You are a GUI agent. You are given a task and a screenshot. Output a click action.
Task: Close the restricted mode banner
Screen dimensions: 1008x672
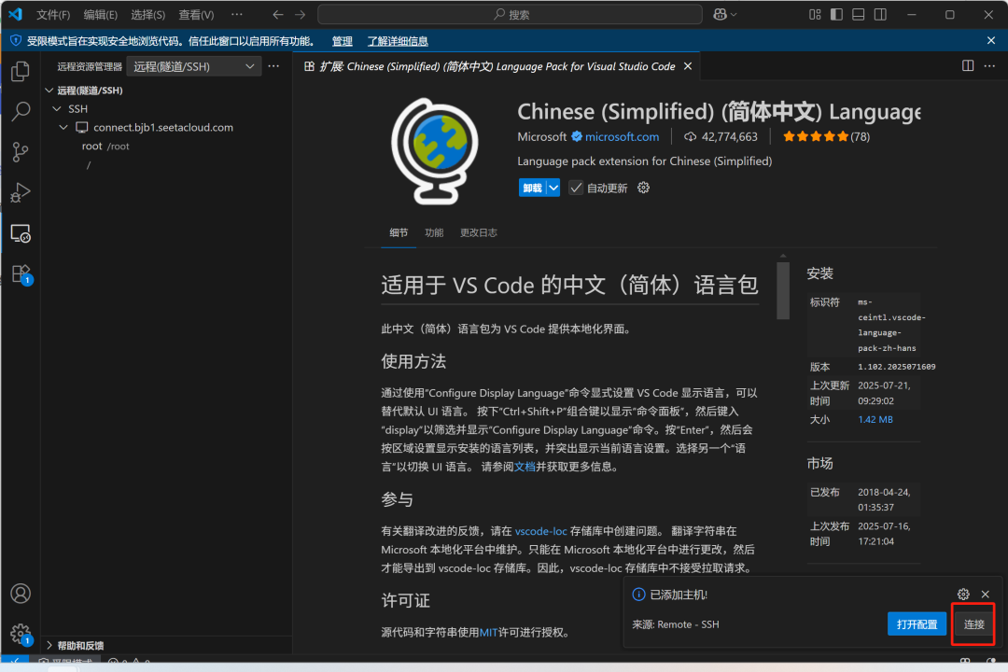[x=990, y=40]
